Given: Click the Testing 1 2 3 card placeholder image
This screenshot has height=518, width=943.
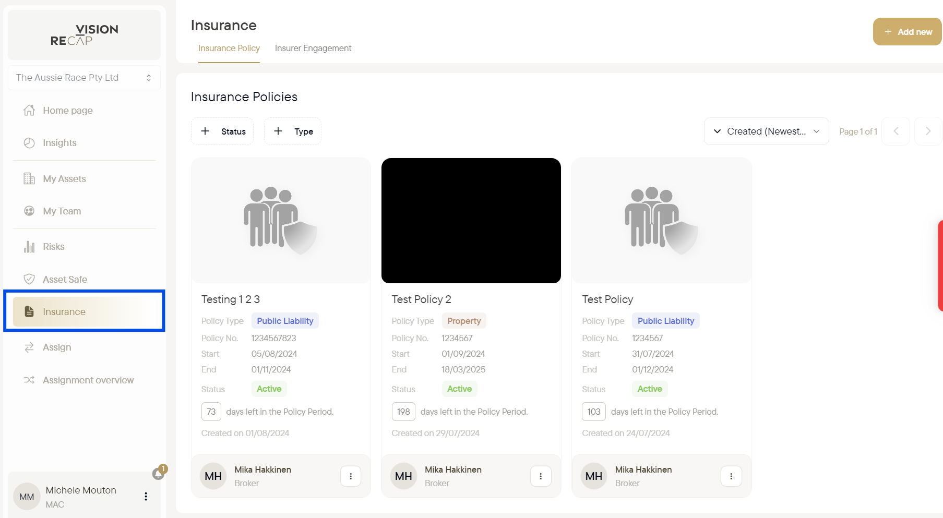Looking at the screenshot, I should coord(281,221).
